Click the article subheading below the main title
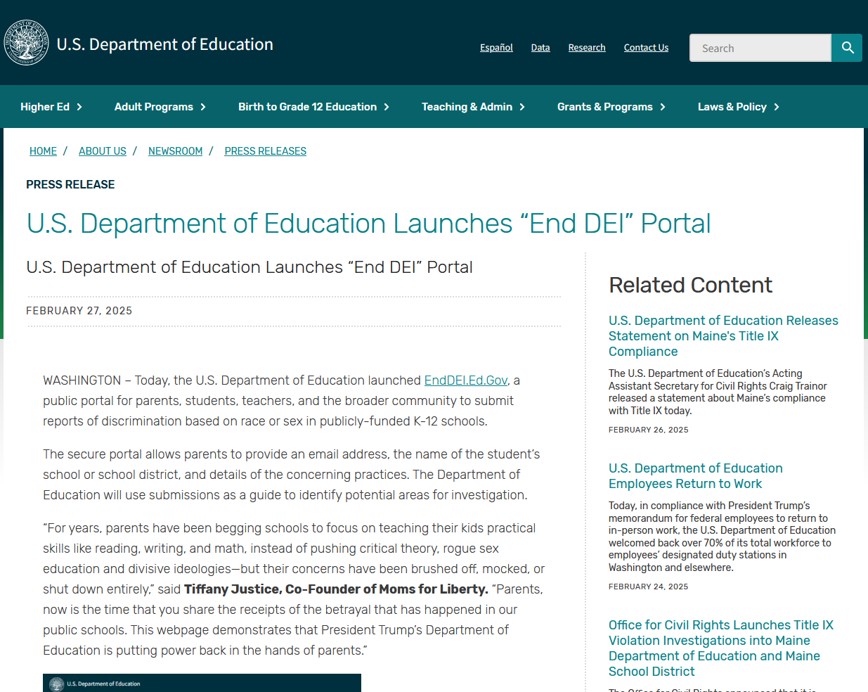The image size is (868, 692). tap(250, 267)
